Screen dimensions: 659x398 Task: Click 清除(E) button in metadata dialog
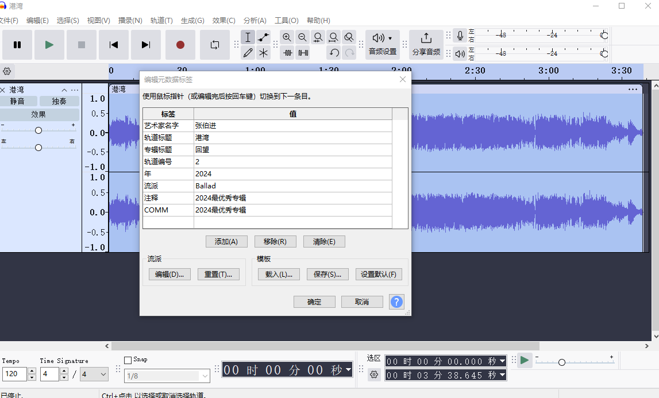click(324, 242)
